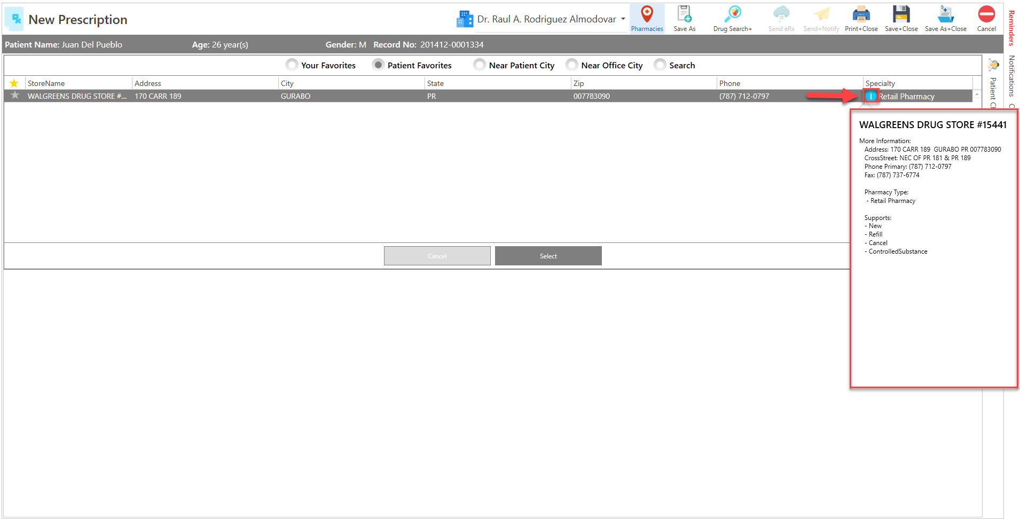Viewport: 1020px width, 519px height.
Task: Click the 170 CARR 189 address cell
Action: (x=158, y=96)
